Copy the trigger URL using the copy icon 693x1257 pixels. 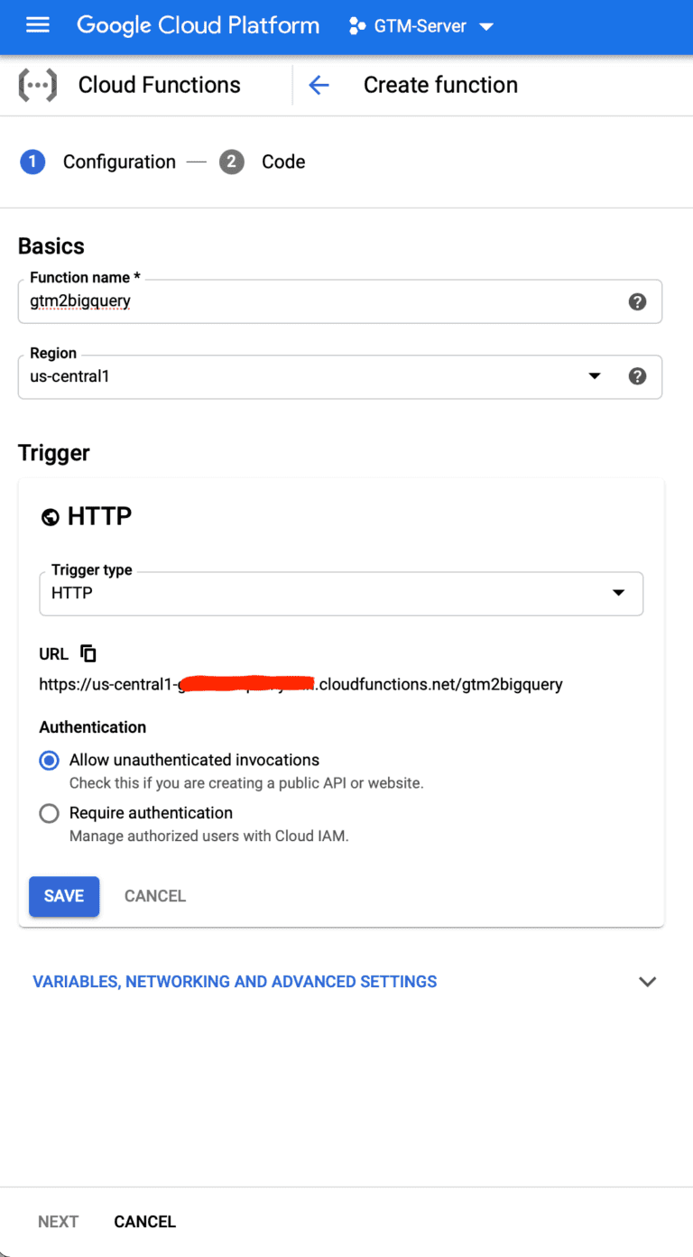(87, 652)
